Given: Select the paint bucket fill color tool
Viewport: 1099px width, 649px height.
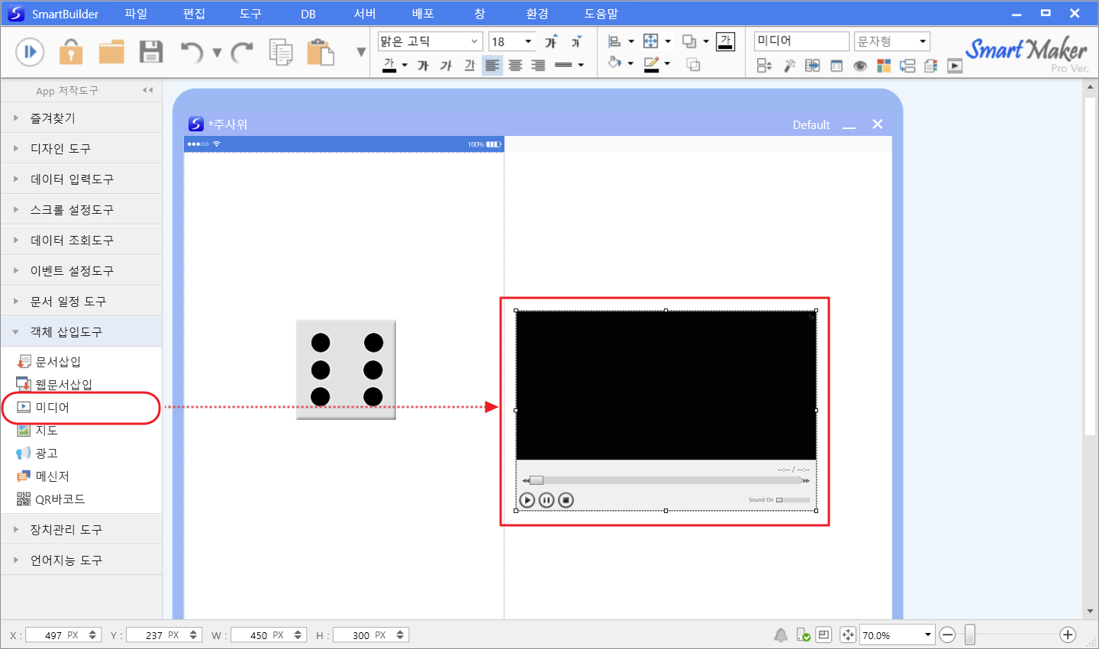Looking at the screenshot, I should pos(614,63).
